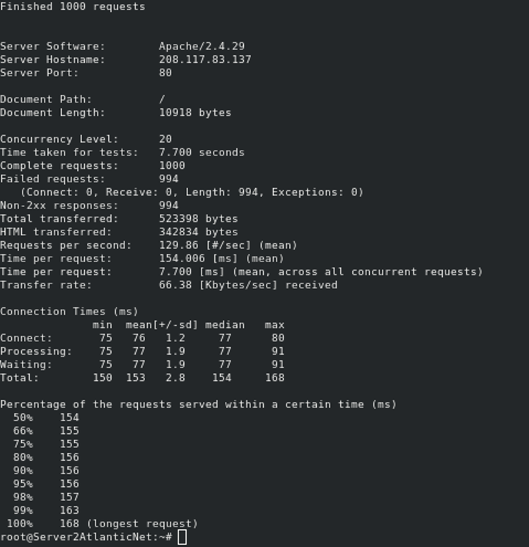This screenshot has height=547, width=529.
Task: Click the 7.700 seconds time taken value
Action: (x=202, y=153)
